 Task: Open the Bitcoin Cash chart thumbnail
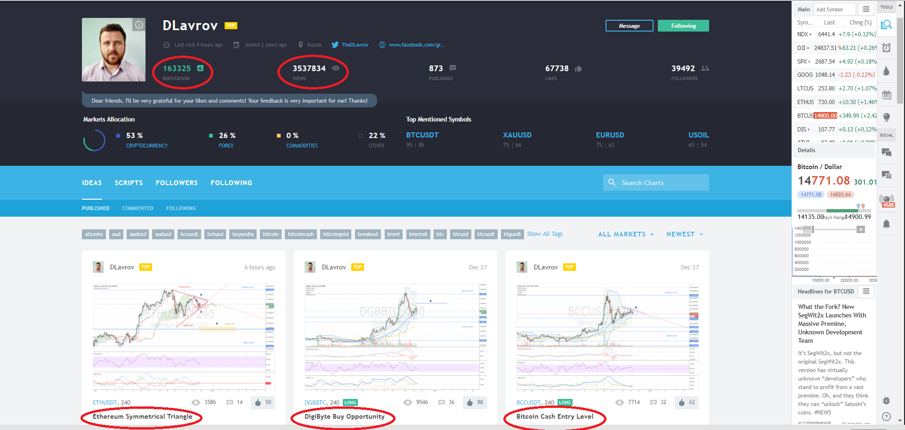[607, 338]
